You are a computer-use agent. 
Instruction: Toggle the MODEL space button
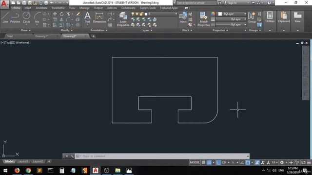tap(195, 162)
